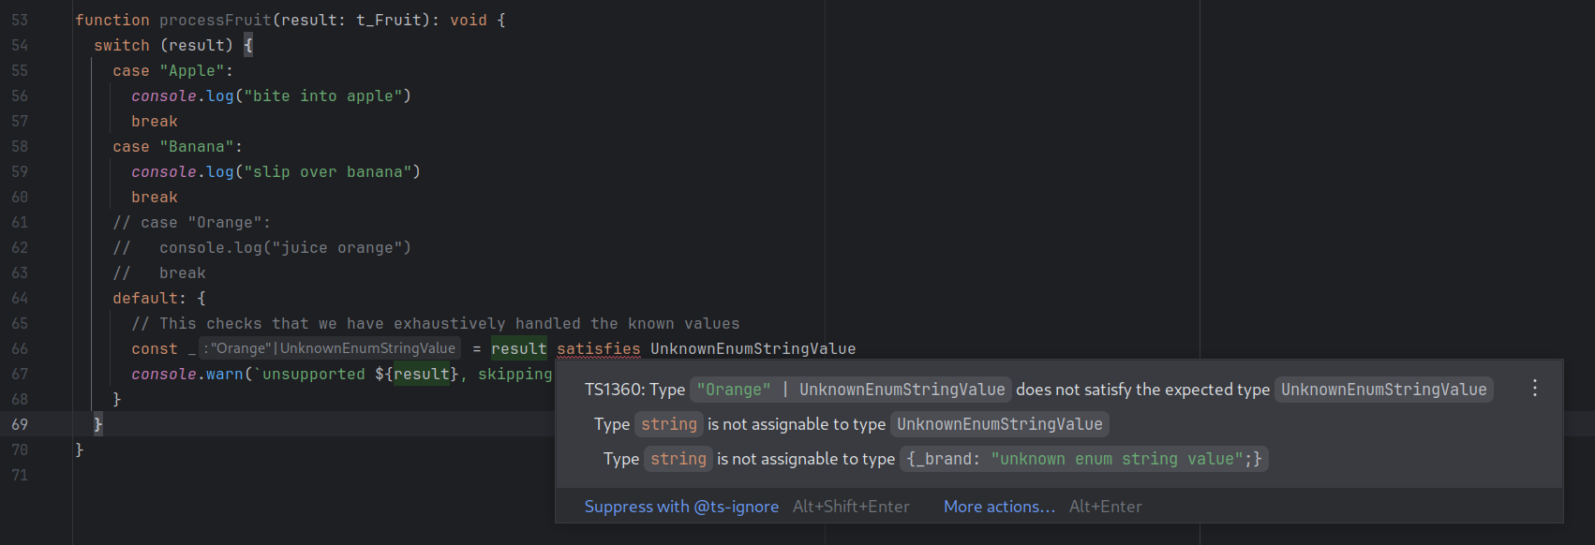The height and width of the screenshot is (545, 1595).
Task: Open the tooltip's three-dot options menu
Action: 1534,389
